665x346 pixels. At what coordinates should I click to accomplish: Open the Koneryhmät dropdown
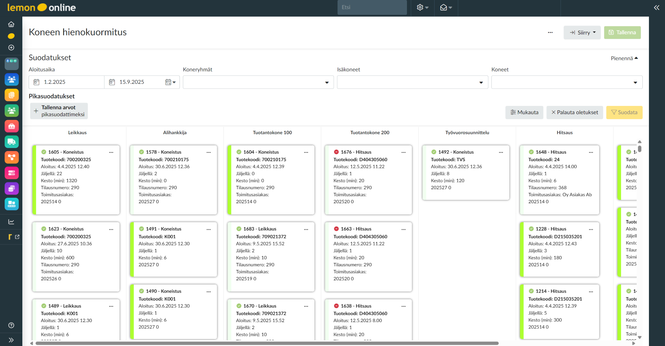click(258, 82)
